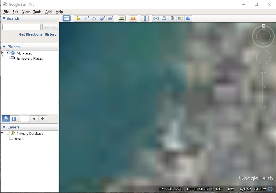276x193 pixels.
Task: Collapse the Primary Database tree node
Action: (x=2, y=133)
